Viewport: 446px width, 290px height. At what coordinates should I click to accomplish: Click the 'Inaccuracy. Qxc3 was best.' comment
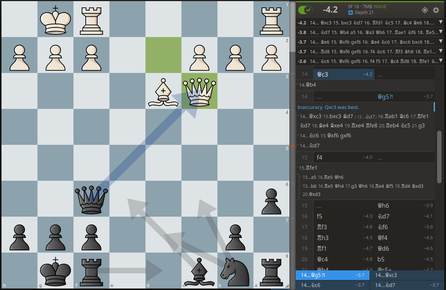[328, 107]
